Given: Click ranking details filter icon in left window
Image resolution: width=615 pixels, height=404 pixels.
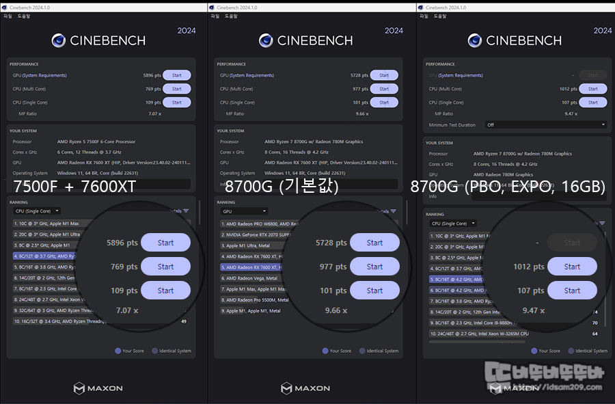Looking at the screenshot, I should 186,211.
